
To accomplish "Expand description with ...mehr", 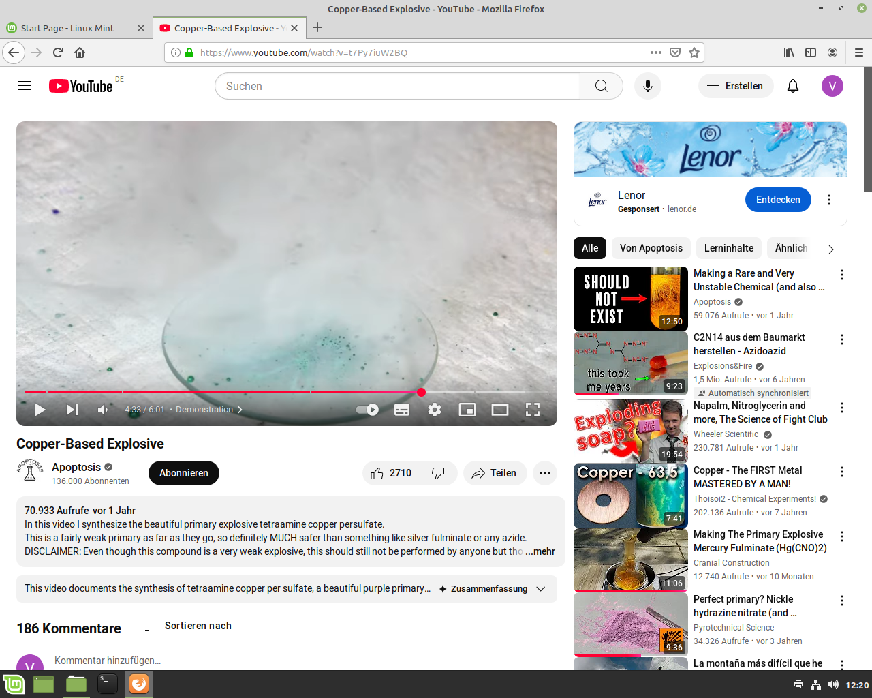I will (x=540, y=551).
